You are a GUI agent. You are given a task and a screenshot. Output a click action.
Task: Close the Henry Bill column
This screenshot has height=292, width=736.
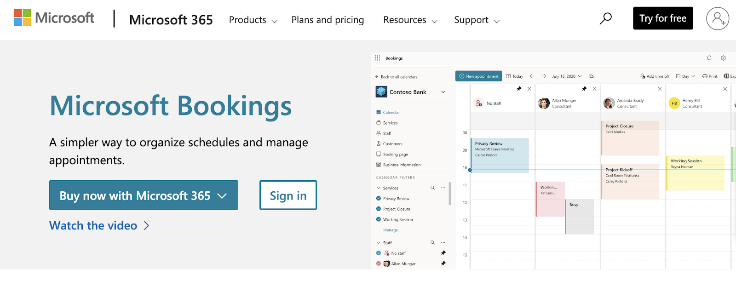pyautogui.click(x=725, y=89)
